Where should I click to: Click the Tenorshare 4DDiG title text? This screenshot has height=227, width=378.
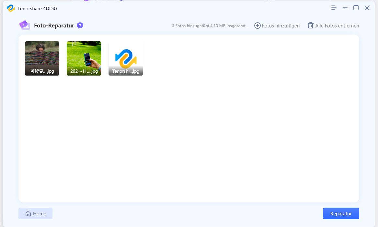tap(37, 9)
